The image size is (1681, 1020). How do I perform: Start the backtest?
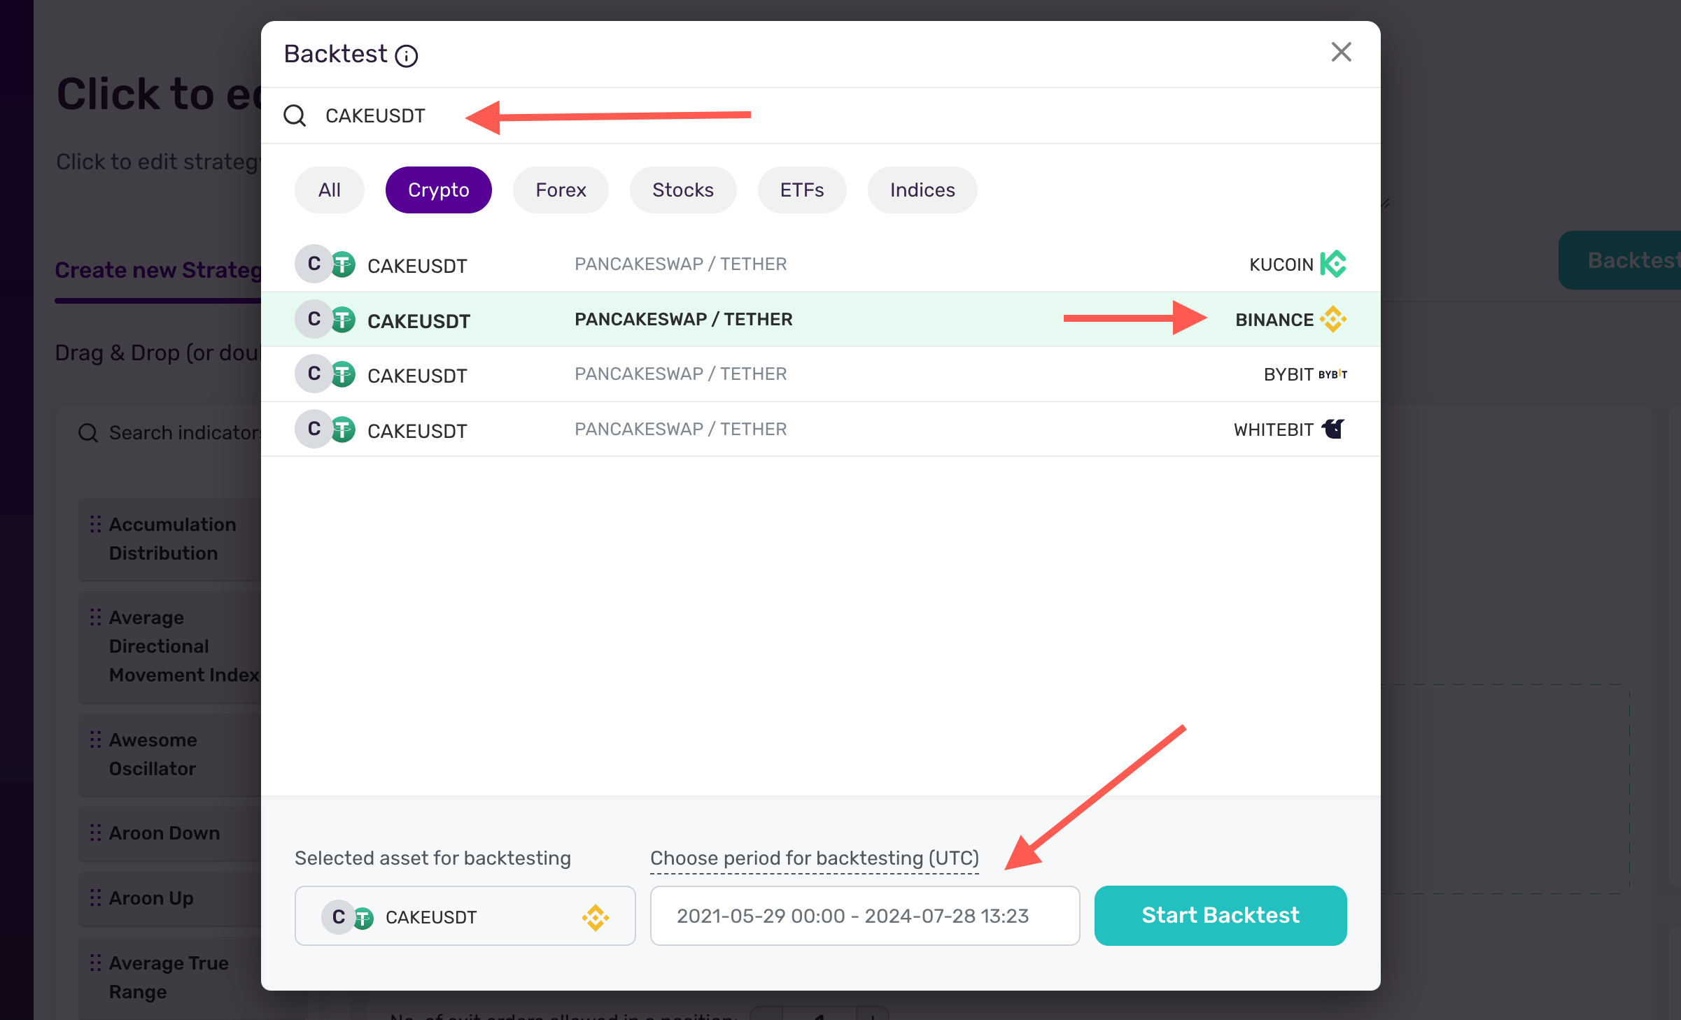1220,915
